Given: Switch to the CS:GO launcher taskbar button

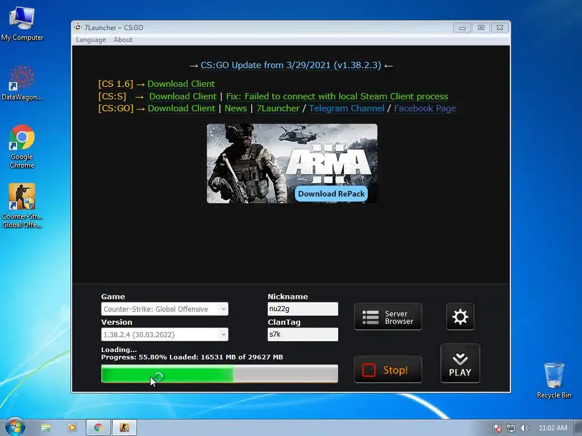Looking at the screenshot, I should [124, 428].
